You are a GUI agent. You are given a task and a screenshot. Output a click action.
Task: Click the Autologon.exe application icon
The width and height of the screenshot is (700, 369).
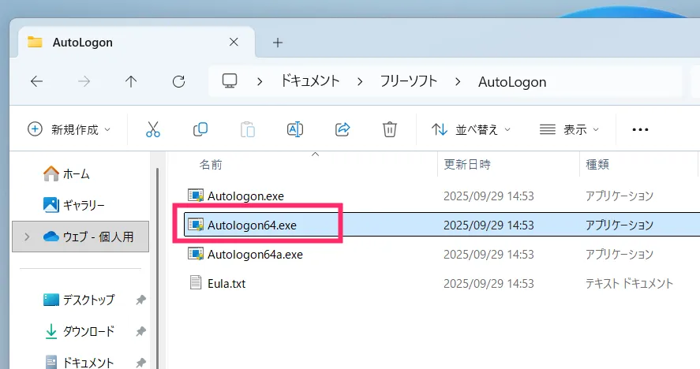tap(195, 196)
